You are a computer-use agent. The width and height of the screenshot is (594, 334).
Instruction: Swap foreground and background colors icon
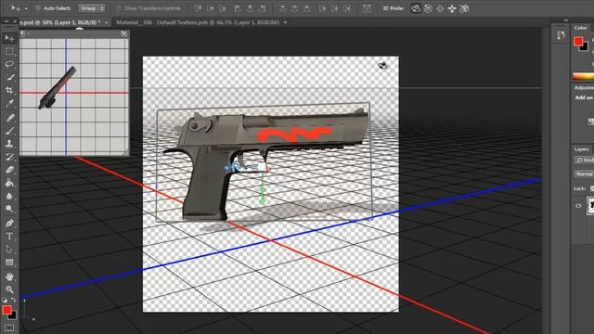click(x=14, y=300)
